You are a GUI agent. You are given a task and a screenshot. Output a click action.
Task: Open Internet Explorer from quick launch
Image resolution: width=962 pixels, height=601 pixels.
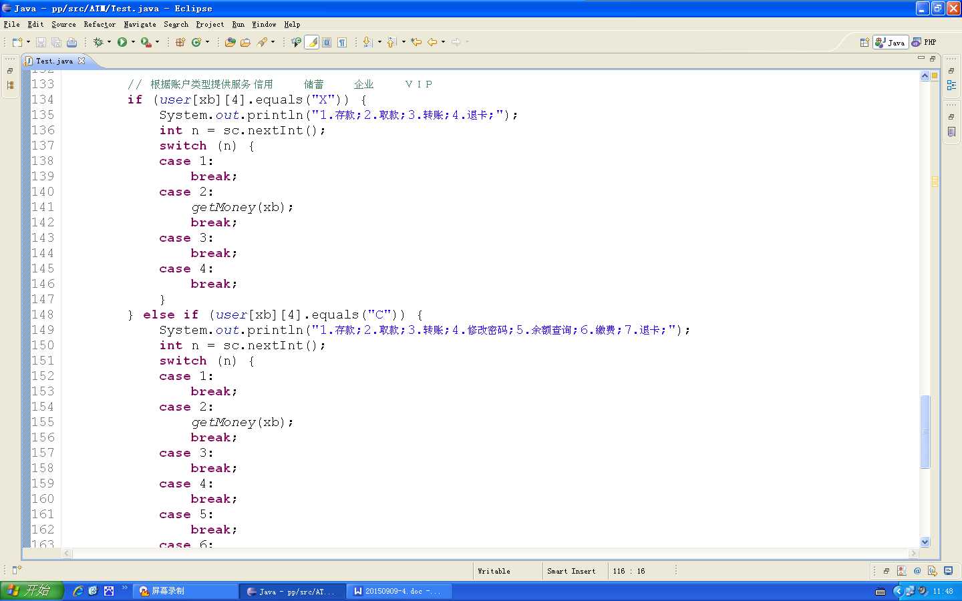(x=77, y=591)
